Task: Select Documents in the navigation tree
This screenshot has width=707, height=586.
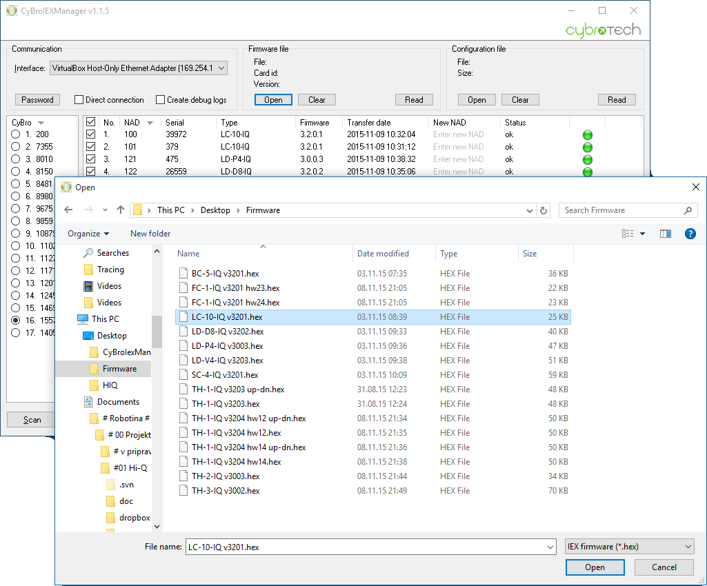Action: click(x=118, y=402)
